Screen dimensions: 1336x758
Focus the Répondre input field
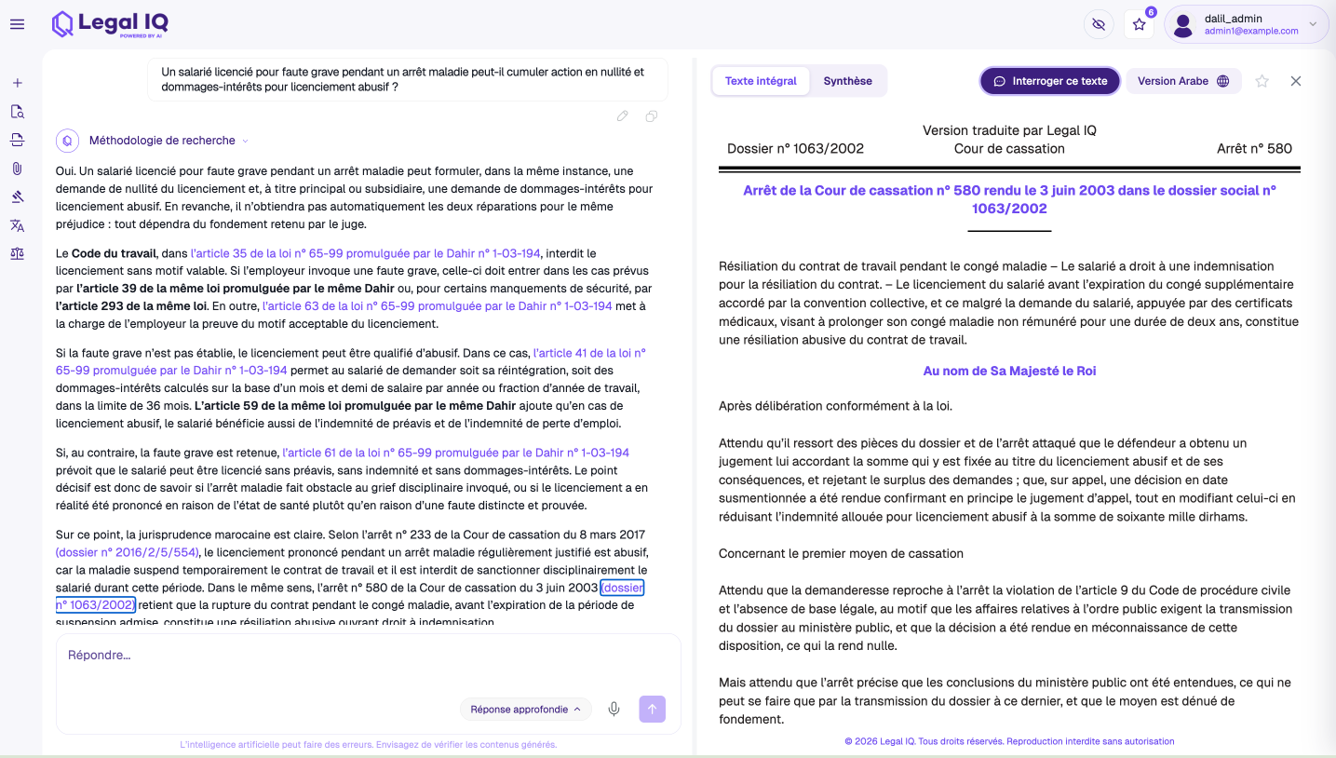(369, 656)
